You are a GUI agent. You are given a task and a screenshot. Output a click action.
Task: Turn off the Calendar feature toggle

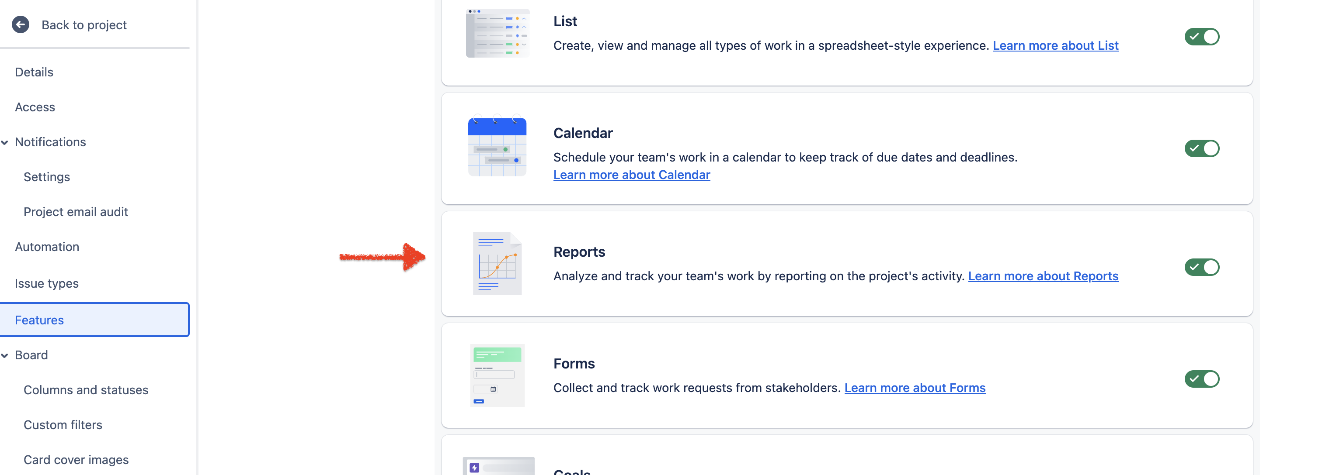[x=1201, y=149]
